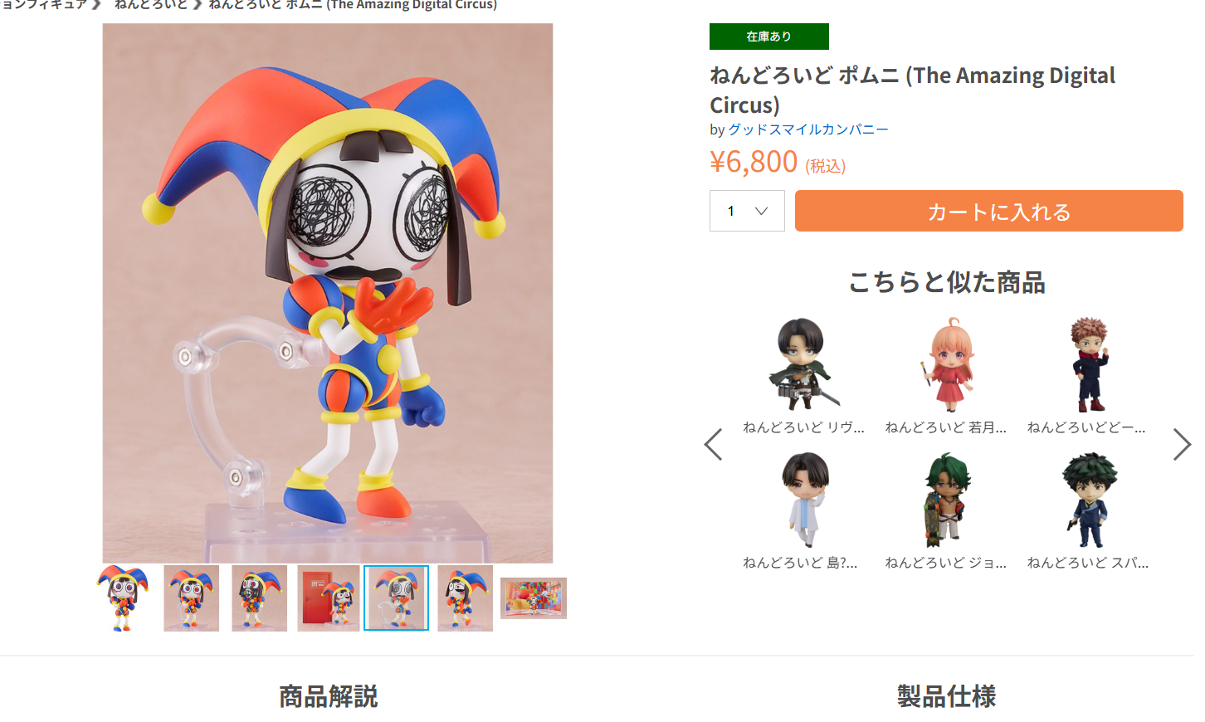Open ねんどろいど リヴ... similar product
Image resolution: width=1205 pixels, height=722 pixels.
pos(803,375)
